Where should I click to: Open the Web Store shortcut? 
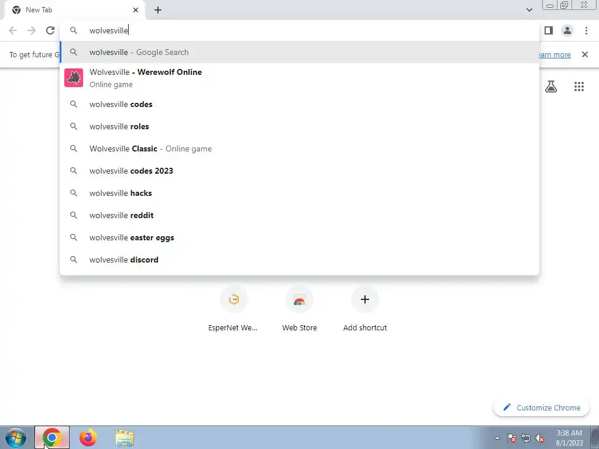coord(299,309)
